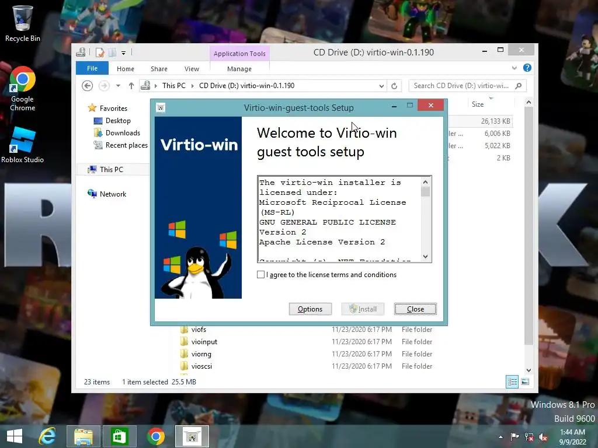598x448 pixels.
Task: Click the search magnifier icon in Explorer
Action: click(519, 86)
